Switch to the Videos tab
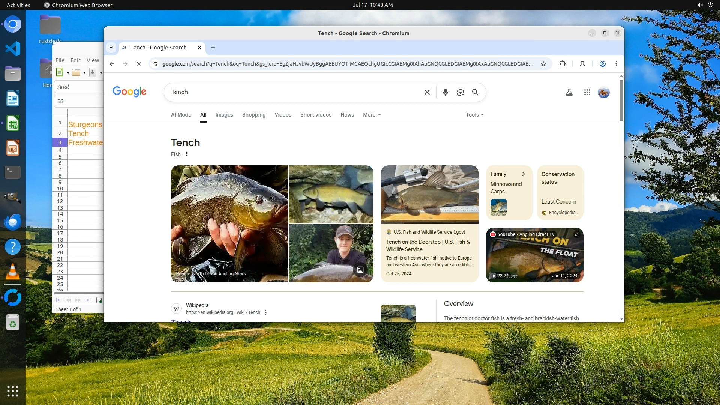The width and height of the screenshot is (720, 405). tap(283, 115)
